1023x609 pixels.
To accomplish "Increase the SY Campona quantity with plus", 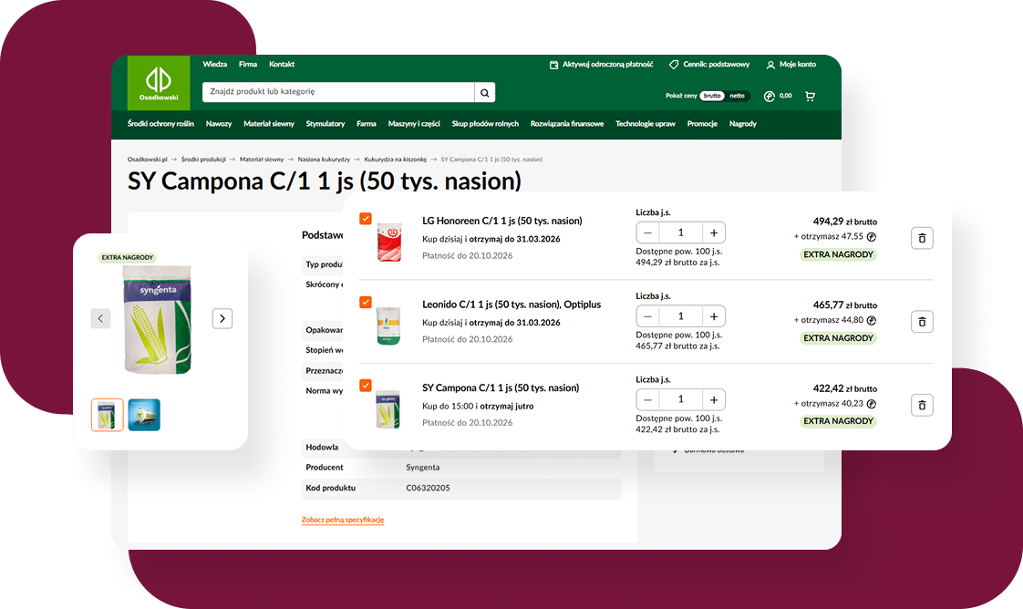I will click(x=714, y=399).
